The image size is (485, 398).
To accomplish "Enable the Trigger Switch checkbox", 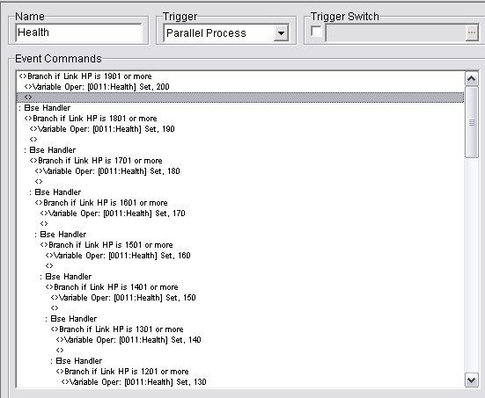I will point(316,32).
